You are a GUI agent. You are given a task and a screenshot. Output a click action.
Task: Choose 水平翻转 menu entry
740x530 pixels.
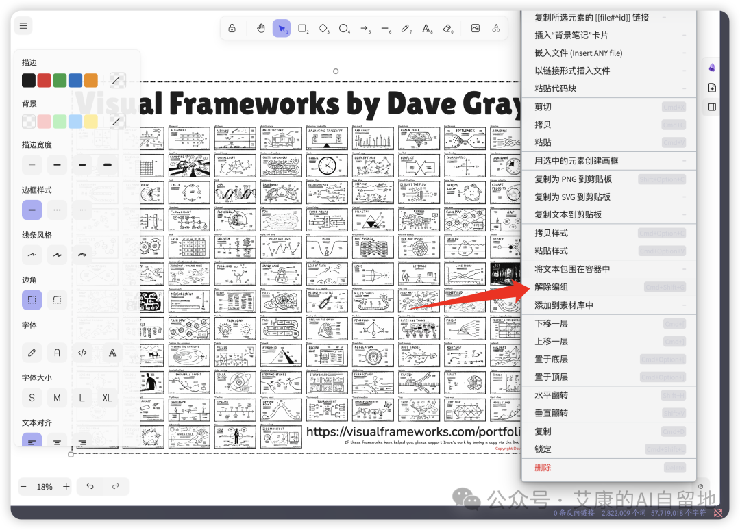click(609, 396)
